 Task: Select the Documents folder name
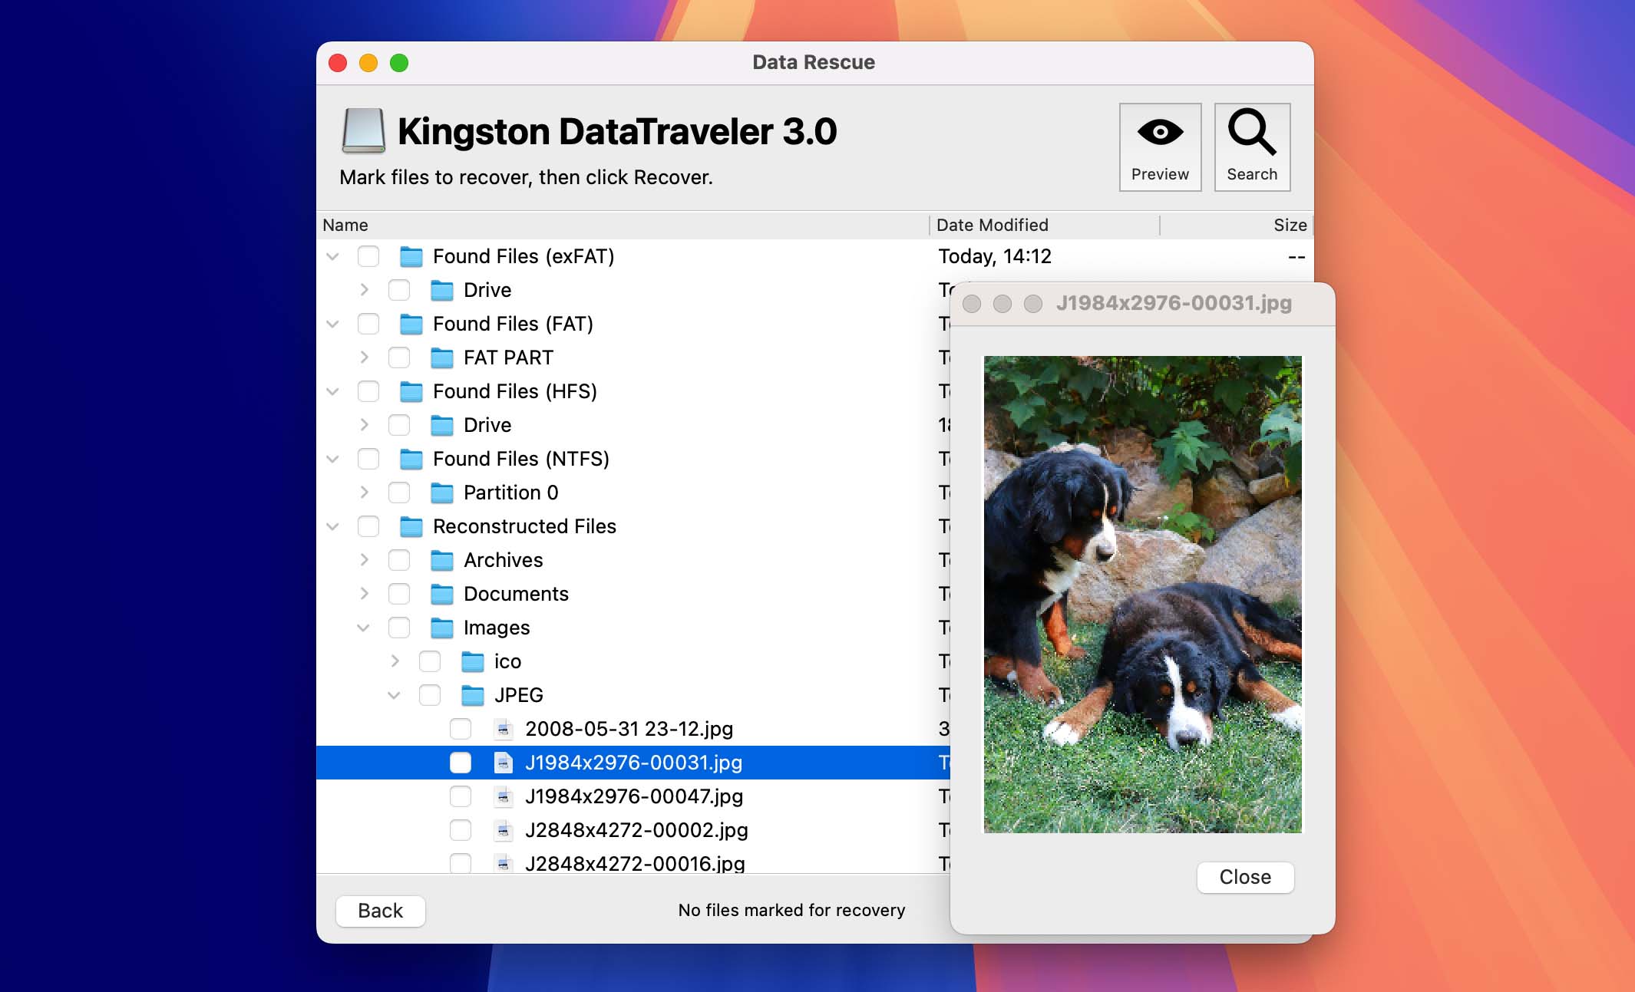[x=516, y=594]
